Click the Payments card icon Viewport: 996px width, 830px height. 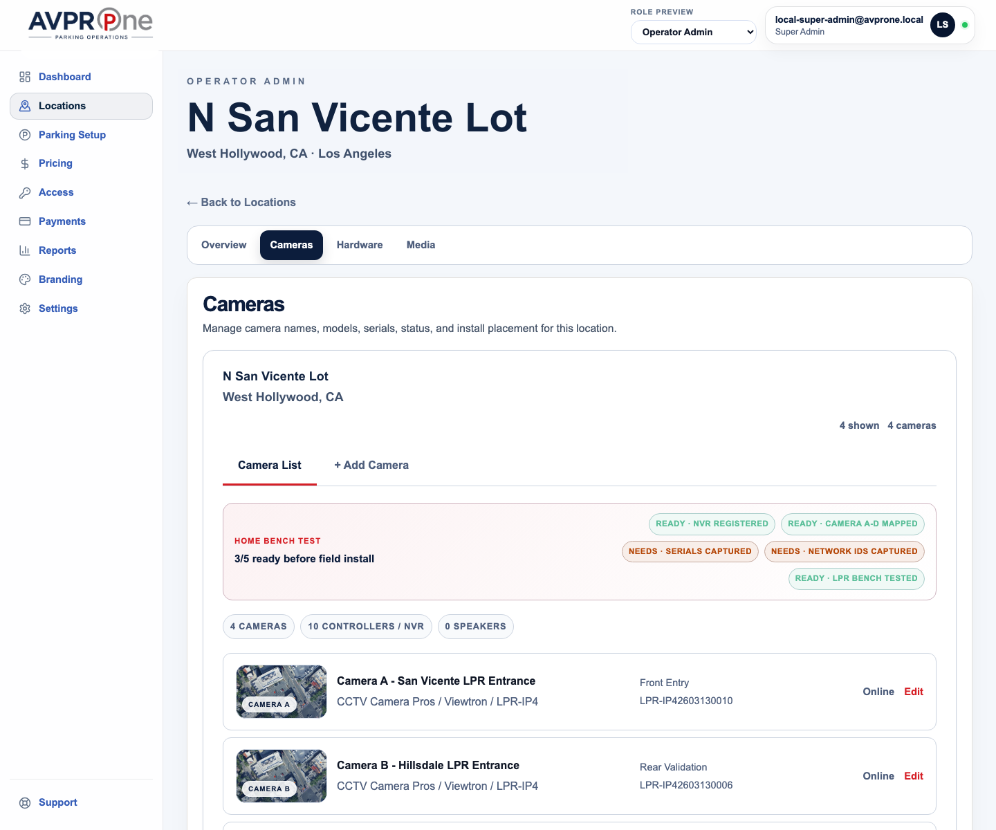25,221
